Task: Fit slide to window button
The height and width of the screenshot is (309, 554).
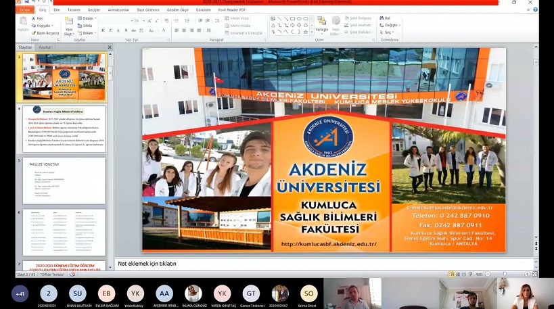Action: tap(535, 274)
